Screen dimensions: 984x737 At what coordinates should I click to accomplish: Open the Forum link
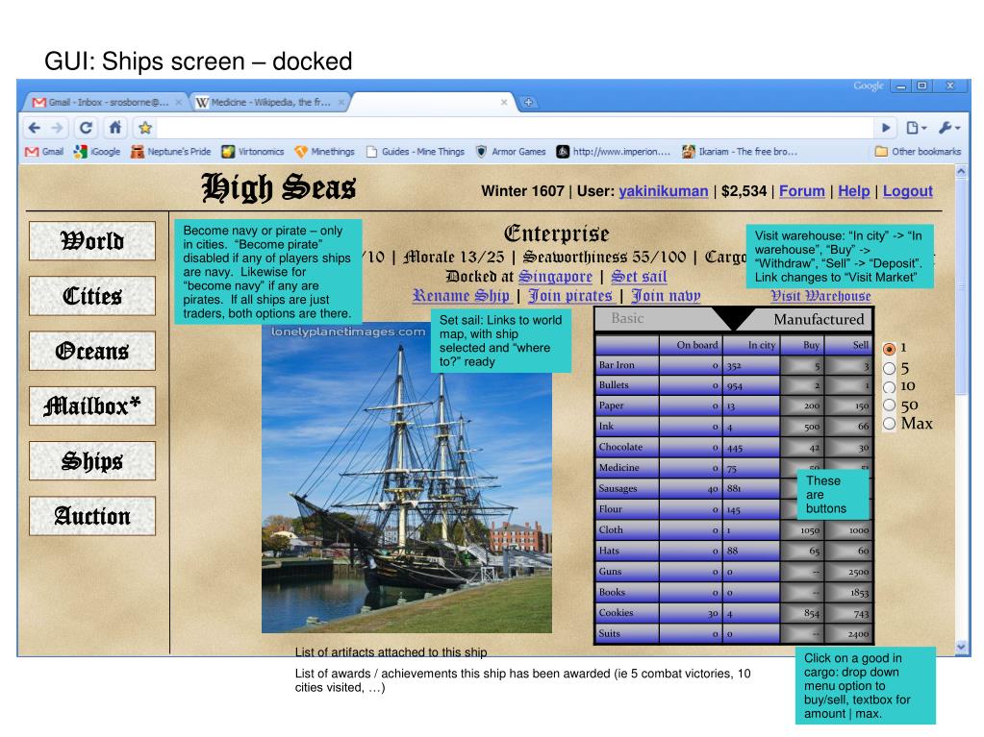coord(802,191)
